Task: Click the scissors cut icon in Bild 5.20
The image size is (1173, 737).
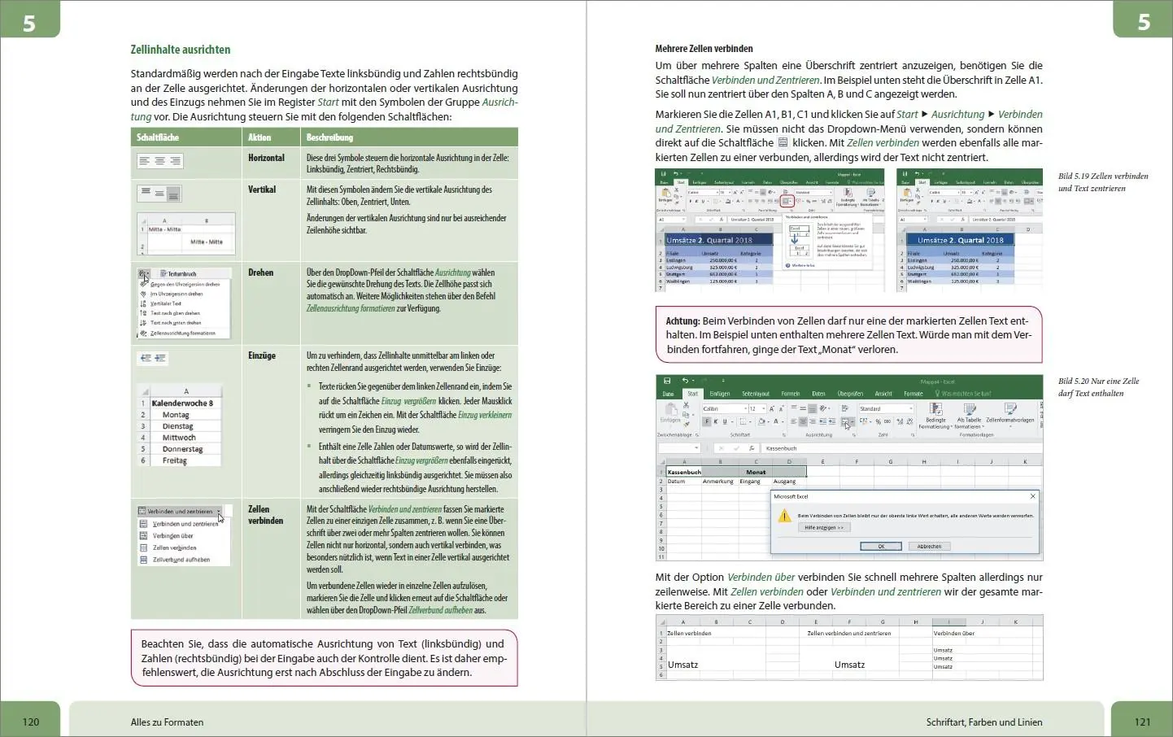Action: coord(686,404)
